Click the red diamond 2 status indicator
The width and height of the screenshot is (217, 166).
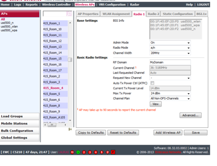[x=108, y=152]
